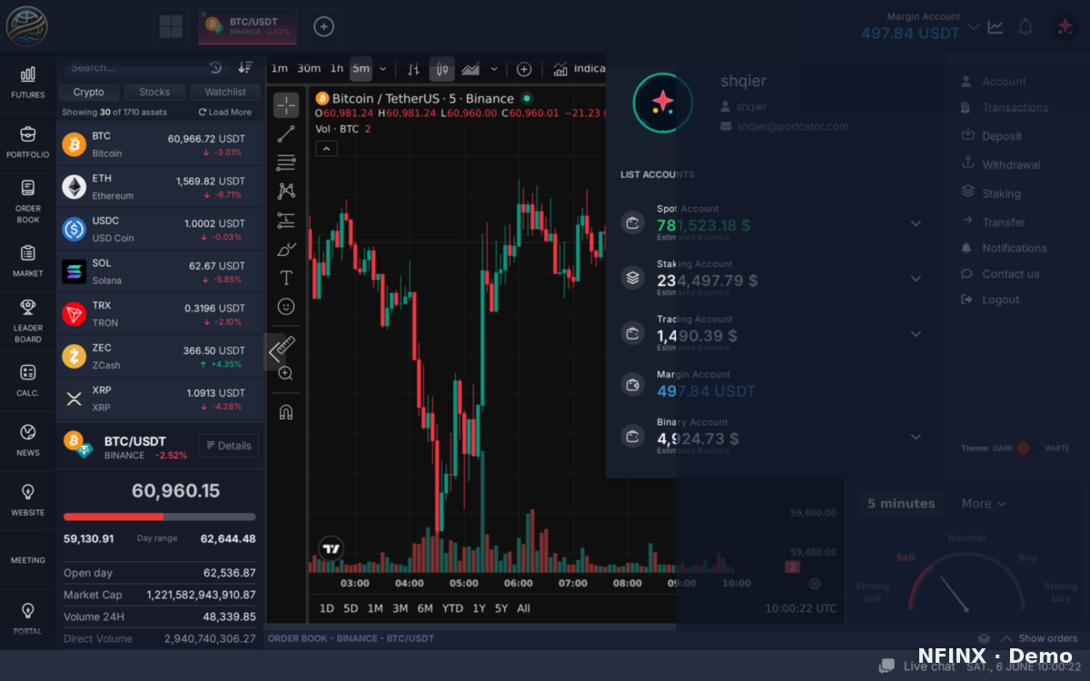The height and width of the screenshot is (681, 1090).
Task: Click the asset search field
Action: tap(132, 67)
